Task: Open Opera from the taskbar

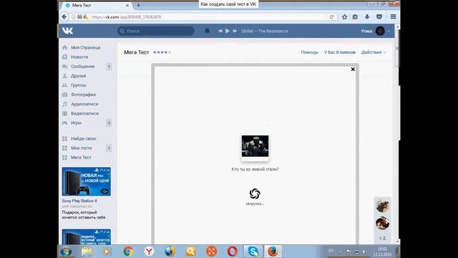Action: coord(232,252)
